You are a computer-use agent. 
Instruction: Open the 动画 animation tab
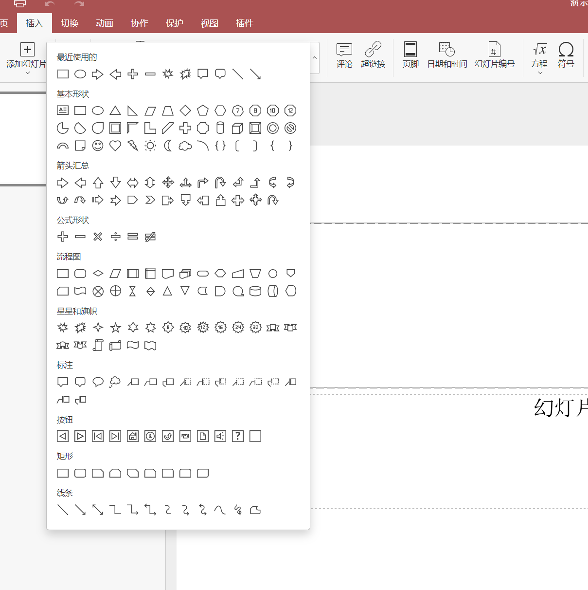pyautogui.click(x=105, y=23)
